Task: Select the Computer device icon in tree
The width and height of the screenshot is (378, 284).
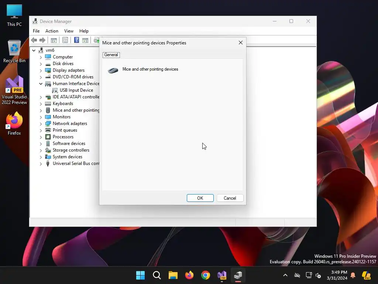Action: coord(48,57)
